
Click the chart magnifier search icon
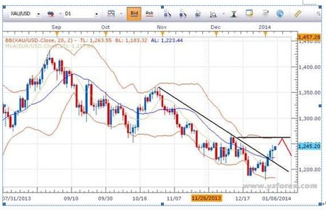click(x=213, y=14)
